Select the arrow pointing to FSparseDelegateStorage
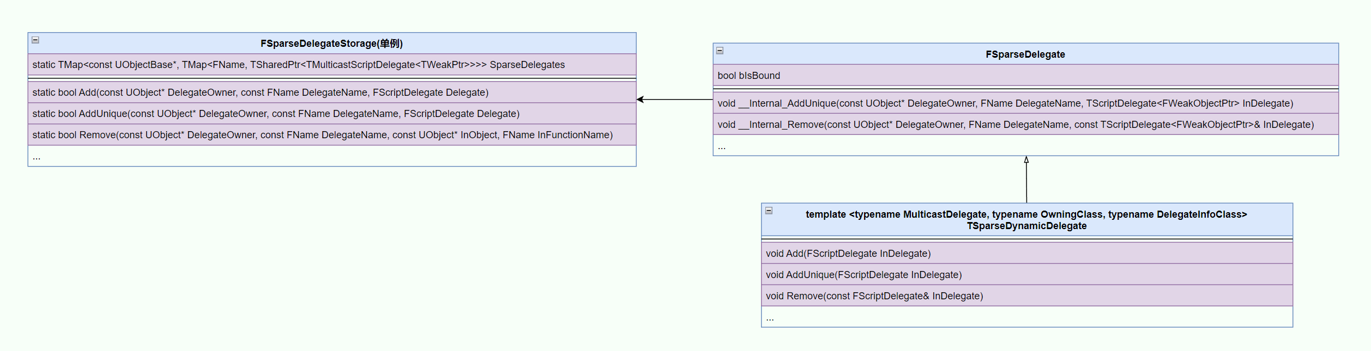Viewport: 1371px width, 351px height. point(675,100)
